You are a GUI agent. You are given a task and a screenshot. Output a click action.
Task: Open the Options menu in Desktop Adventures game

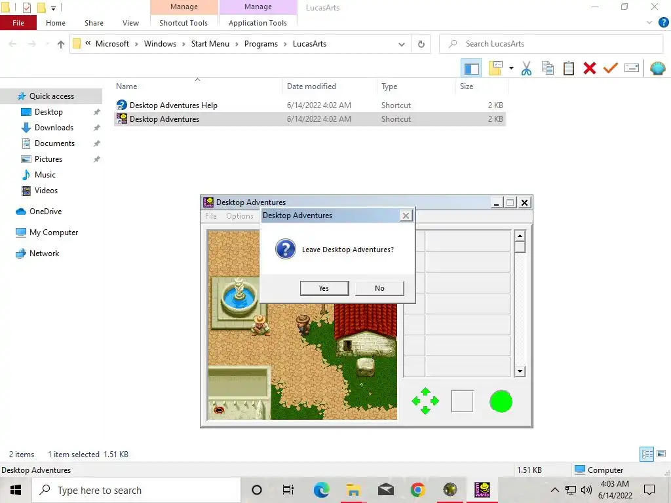240,216
